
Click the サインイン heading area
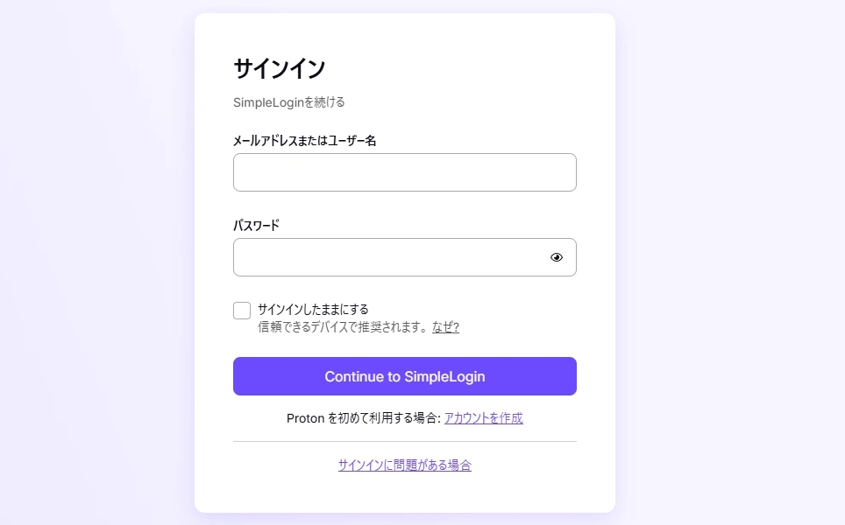coord(277,68)
